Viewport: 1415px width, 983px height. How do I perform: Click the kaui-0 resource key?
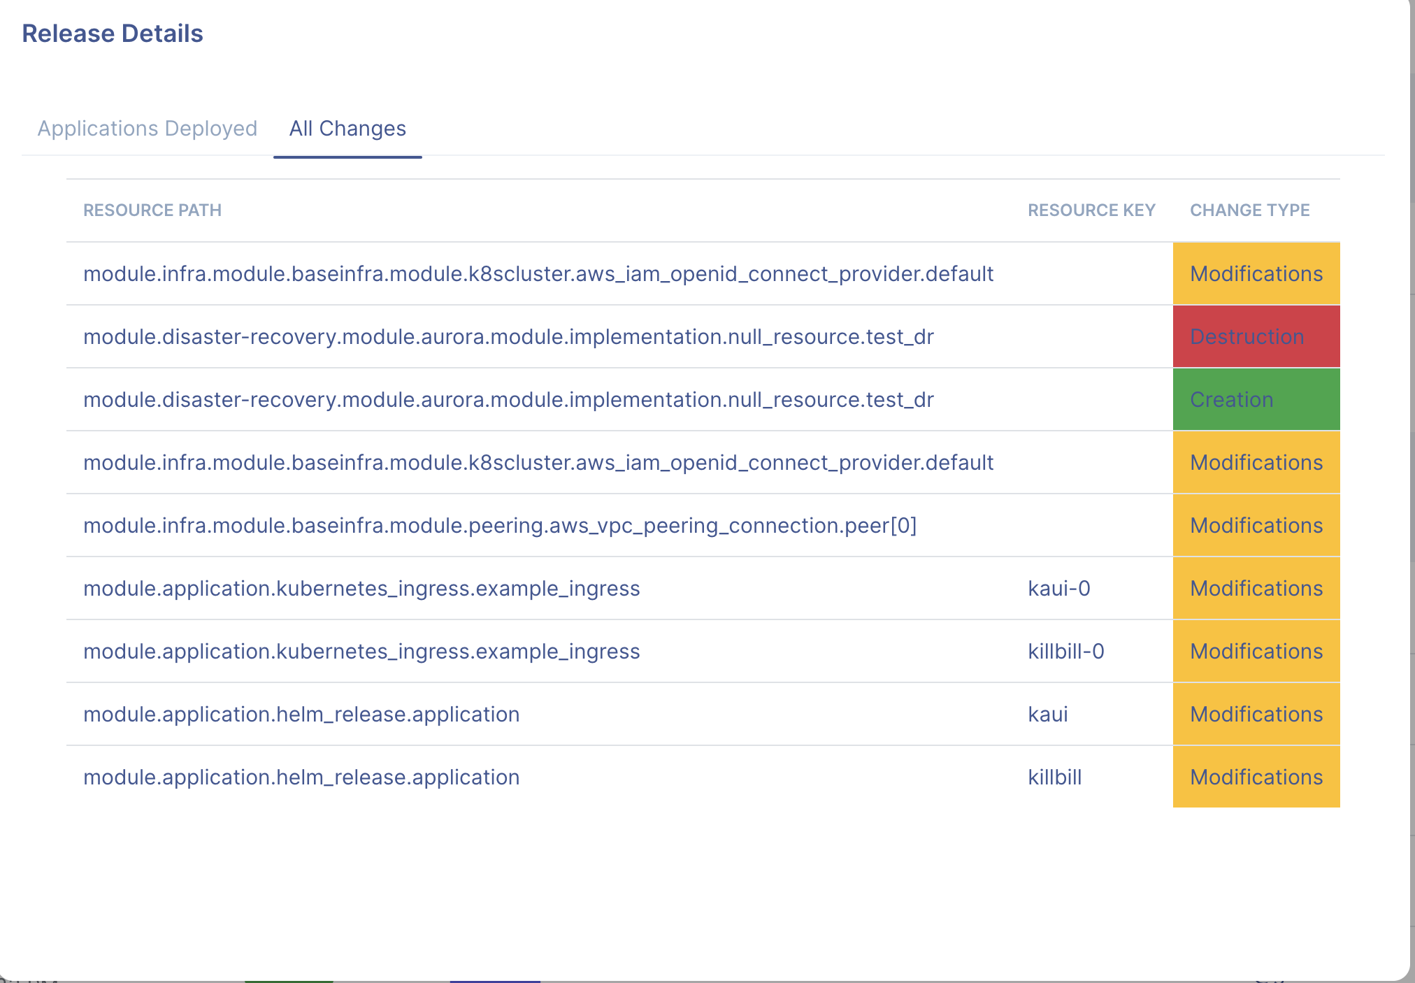(x=1058, y=589)
